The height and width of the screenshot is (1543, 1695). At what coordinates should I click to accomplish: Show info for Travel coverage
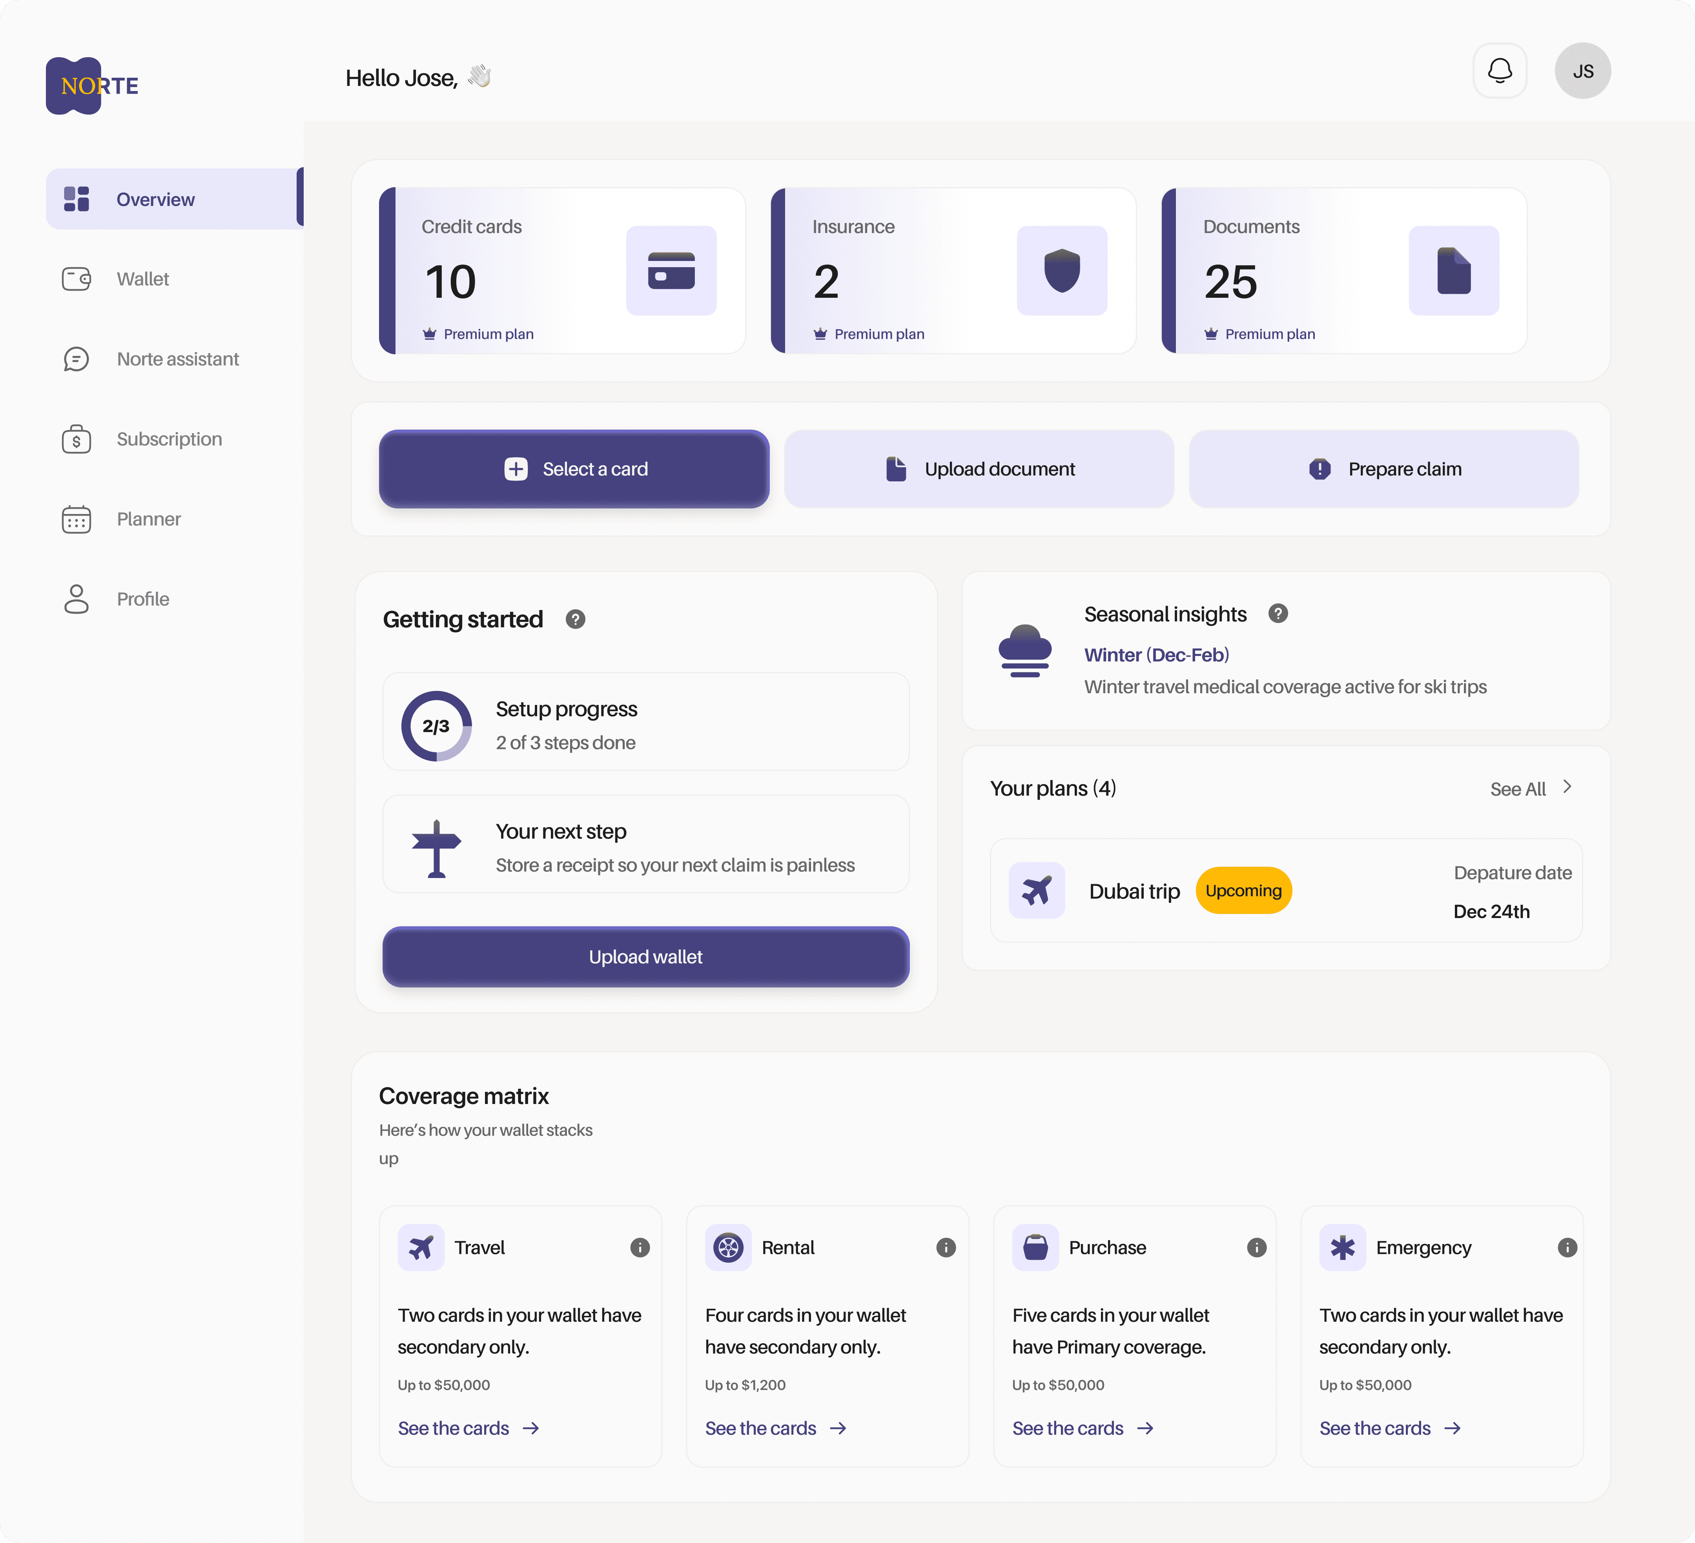click(640, 1247)
